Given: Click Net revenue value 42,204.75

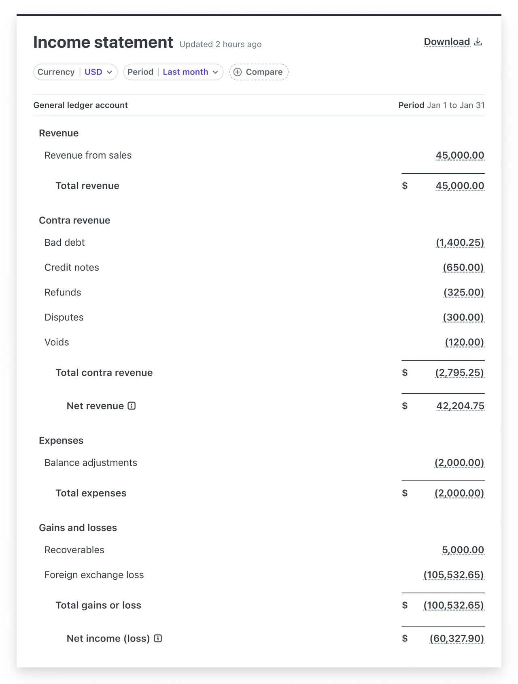Looking at the screenshot, I should tap(460, 406).
